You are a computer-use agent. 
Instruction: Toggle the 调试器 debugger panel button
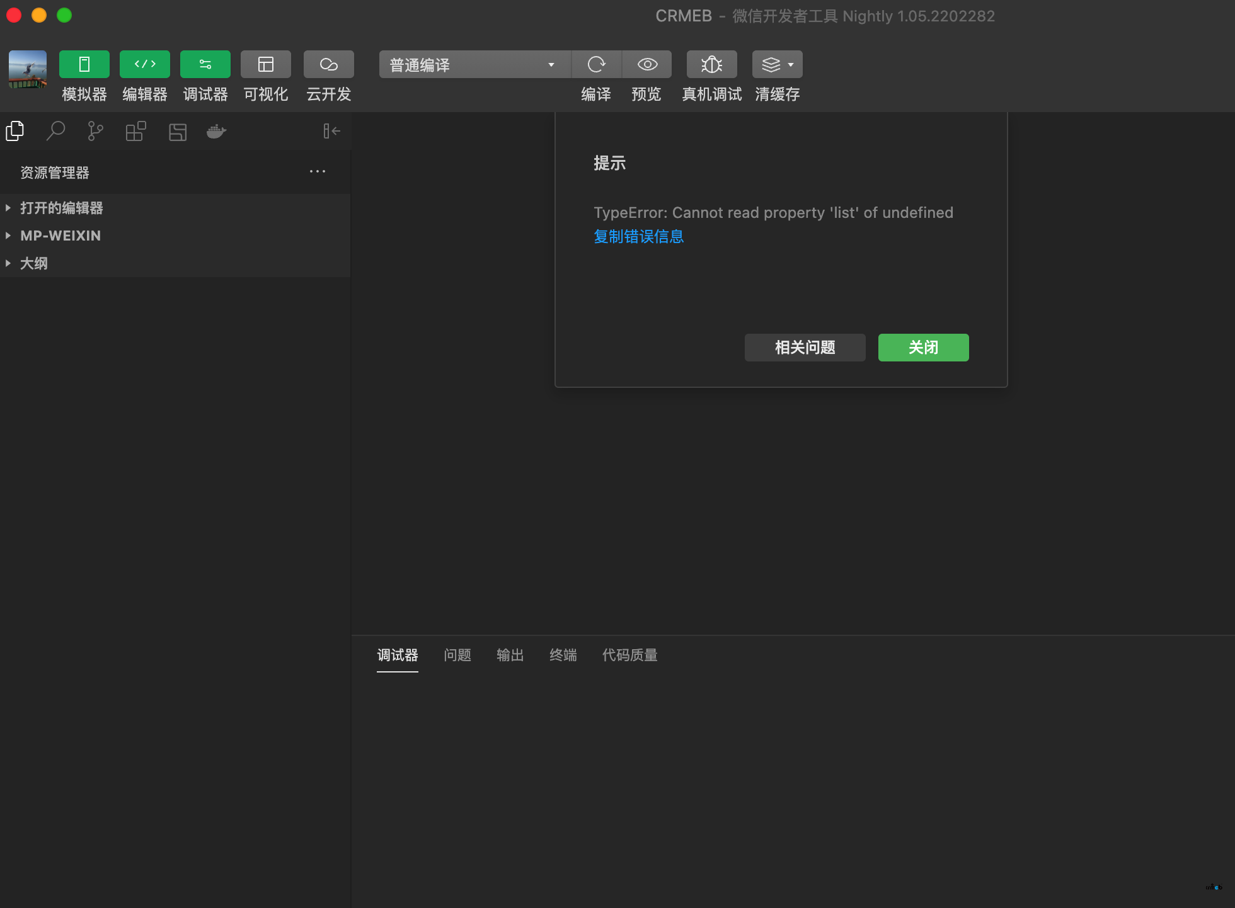(205, 64)
